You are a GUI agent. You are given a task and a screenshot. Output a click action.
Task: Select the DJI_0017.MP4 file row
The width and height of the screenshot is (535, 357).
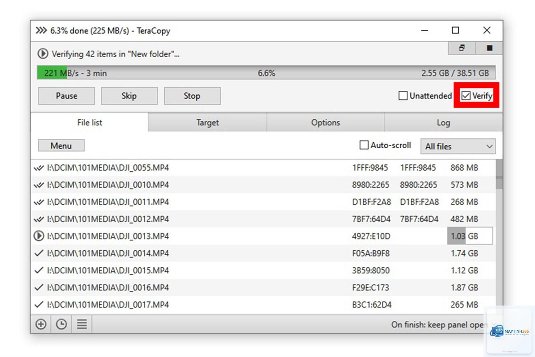click(x=263, y=305)
